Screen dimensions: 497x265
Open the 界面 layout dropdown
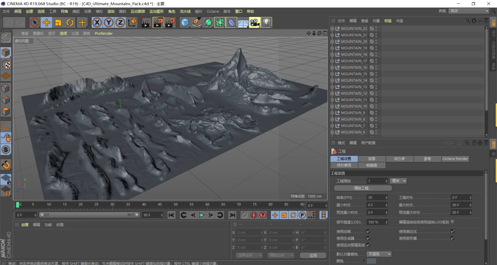(469, 11)
